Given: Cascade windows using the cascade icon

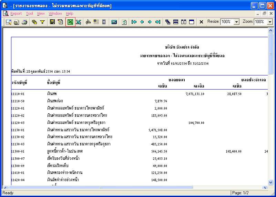Looking at the screenshot, I should (168, 22).
